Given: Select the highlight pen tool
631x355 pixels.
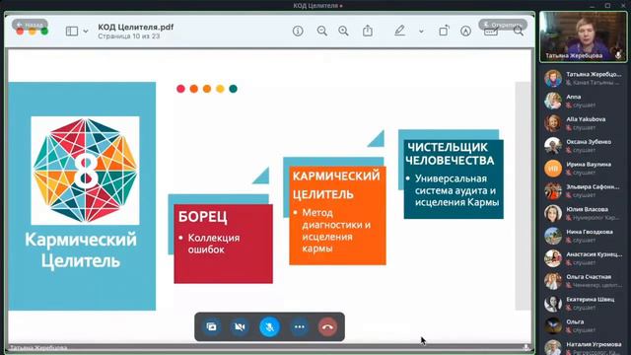Looking at the screenshot, I should click(399, 31).
